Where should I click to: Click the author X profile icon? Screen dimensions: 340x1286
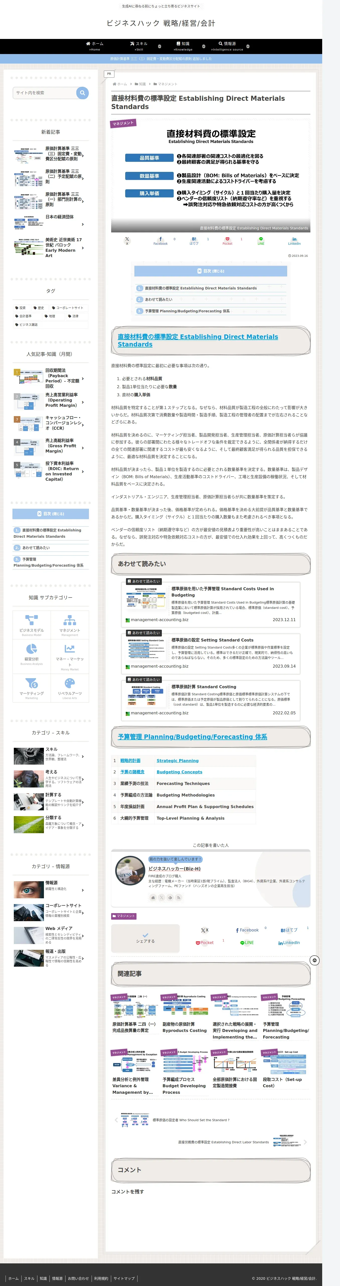[x=162, y=898]
